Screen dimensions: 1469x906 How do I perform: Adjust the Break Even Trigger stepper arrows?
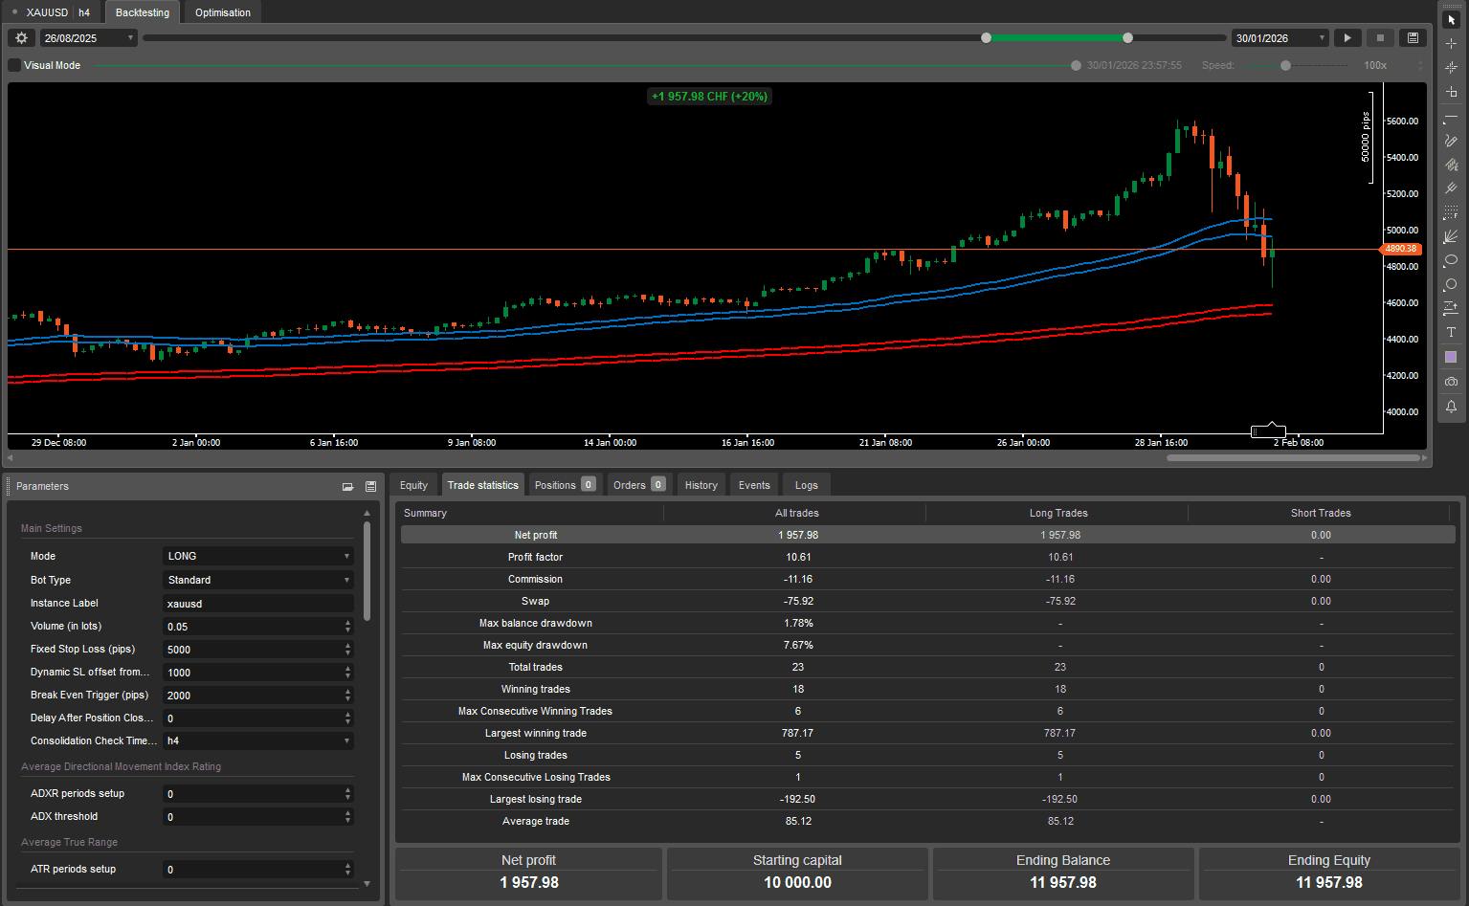(347, 696)
